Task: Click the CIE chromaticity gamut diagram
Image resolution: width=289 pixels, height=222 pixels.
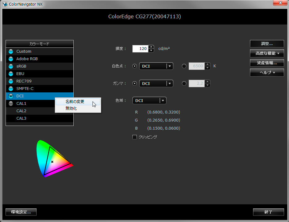Action: click(54, 159)
